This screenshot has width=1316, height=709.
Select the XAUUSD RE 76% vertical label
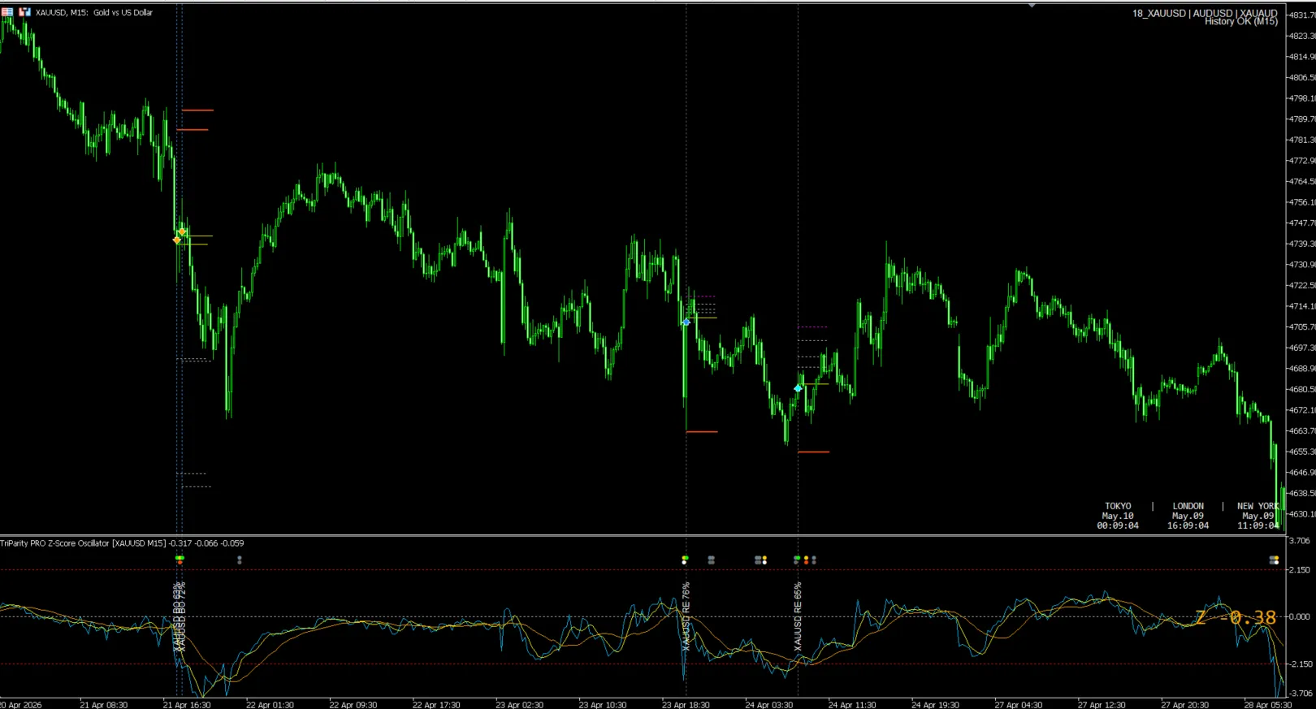coord(686,616)
